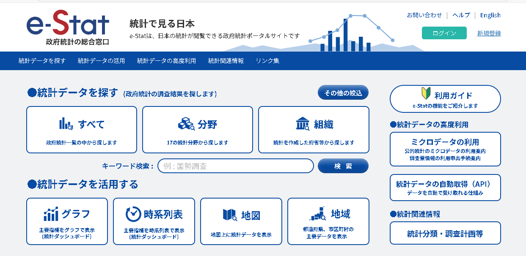This screenshot has width=526, height=256.
Task: Open the 統計データの高度利用 menu
Action: coord(166,61)
